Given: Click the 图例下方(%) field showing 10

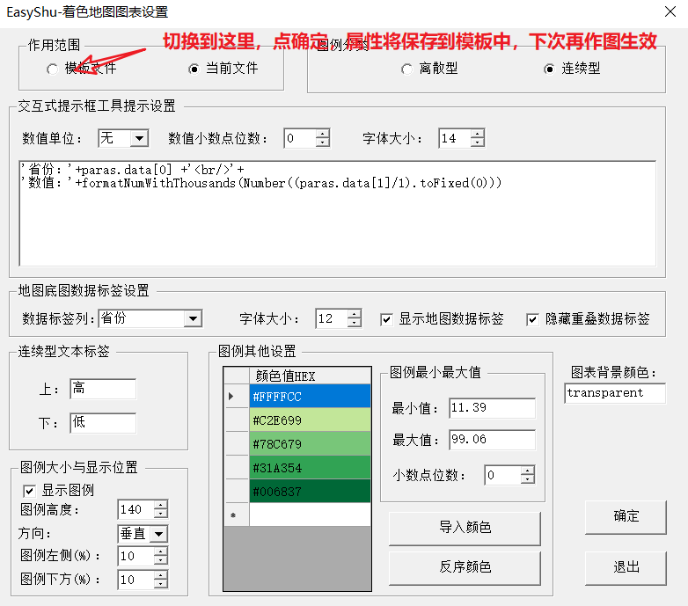Looking at the screenshot, I should [x=136, y=580].
